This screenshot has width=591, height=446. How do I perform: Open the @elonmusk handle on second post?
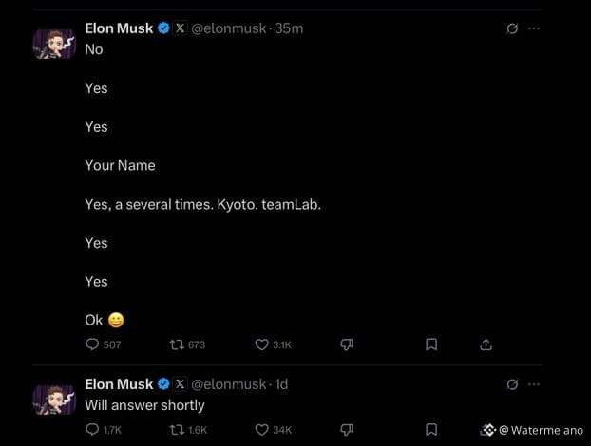point(229,384)
